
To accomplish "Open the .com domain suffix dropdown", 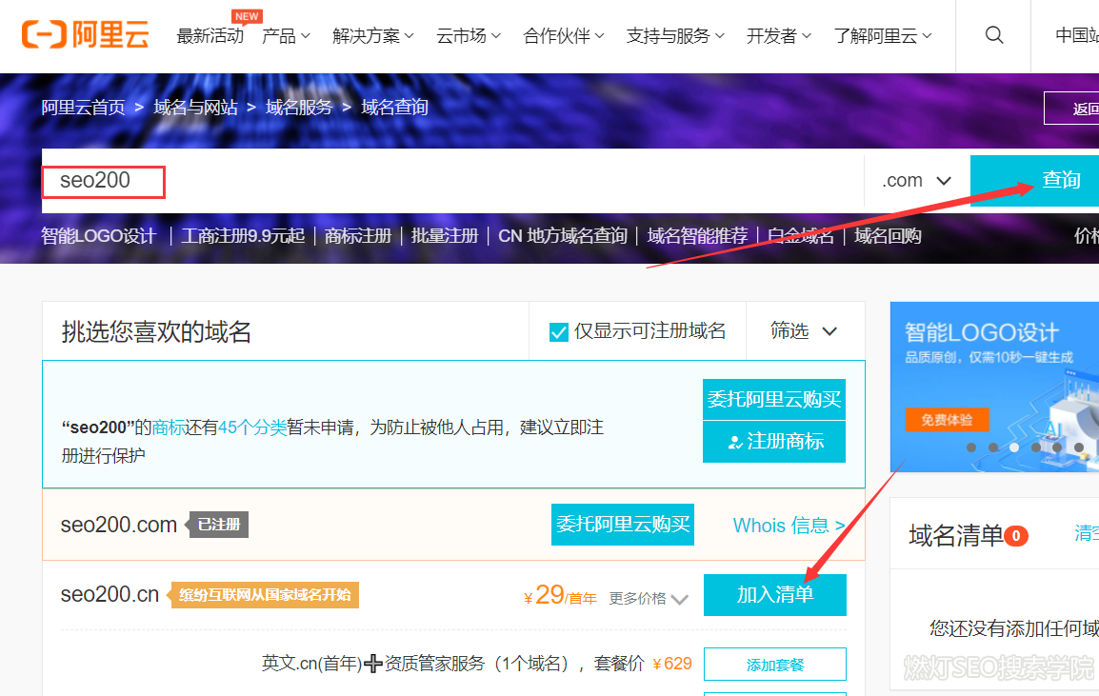I will 917,181.
